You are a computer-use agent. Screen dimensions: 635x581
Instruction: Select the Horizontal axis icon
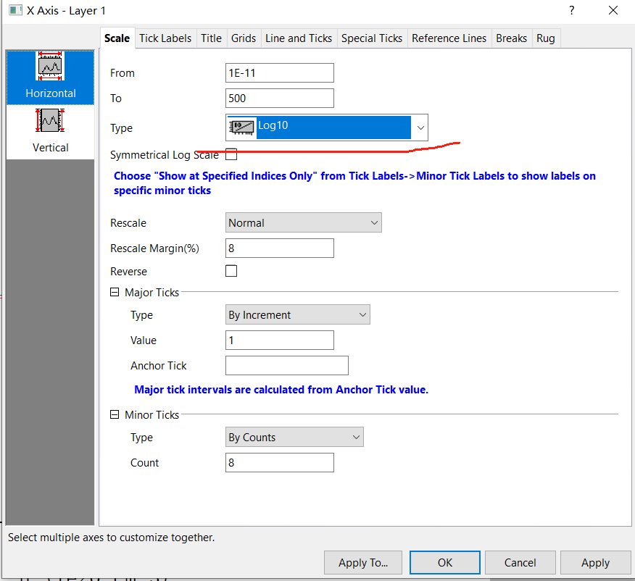point(50,77)
